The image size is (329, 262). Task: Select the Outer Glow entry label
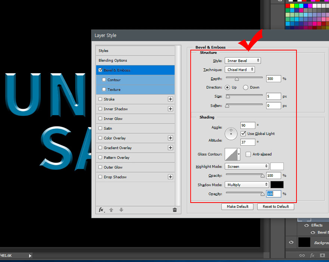[x=113, y=167]
